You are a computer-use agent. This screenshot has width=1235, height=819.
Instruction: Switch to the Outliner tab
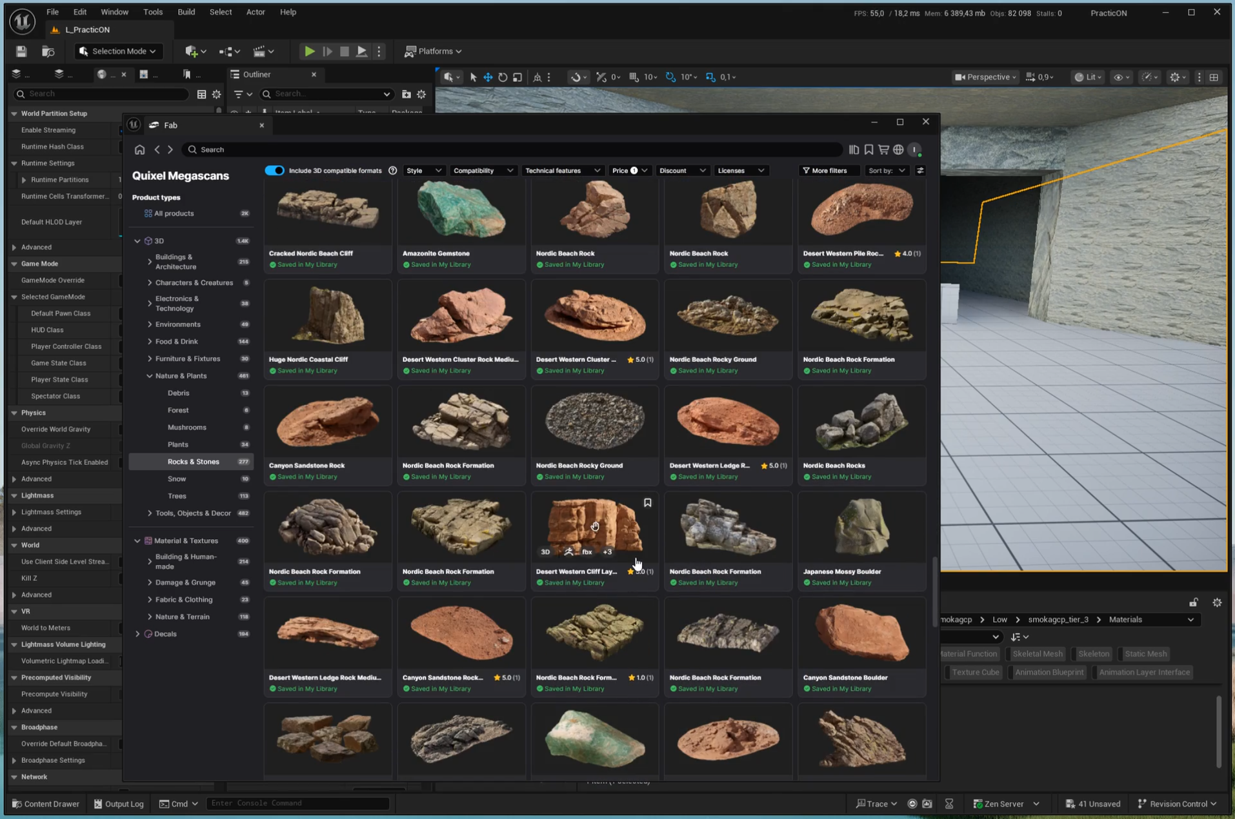pos(257,74)
